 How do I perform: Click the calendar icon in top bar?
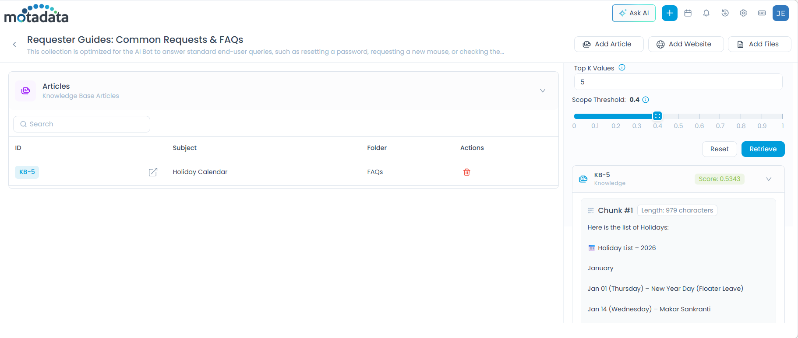[688, 13]
